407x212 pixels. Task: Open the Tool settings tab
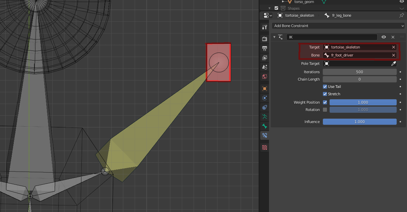pos(264,27)
